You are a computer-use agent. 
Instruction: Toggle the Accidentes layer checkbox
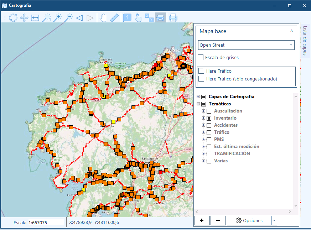point(209,125)
